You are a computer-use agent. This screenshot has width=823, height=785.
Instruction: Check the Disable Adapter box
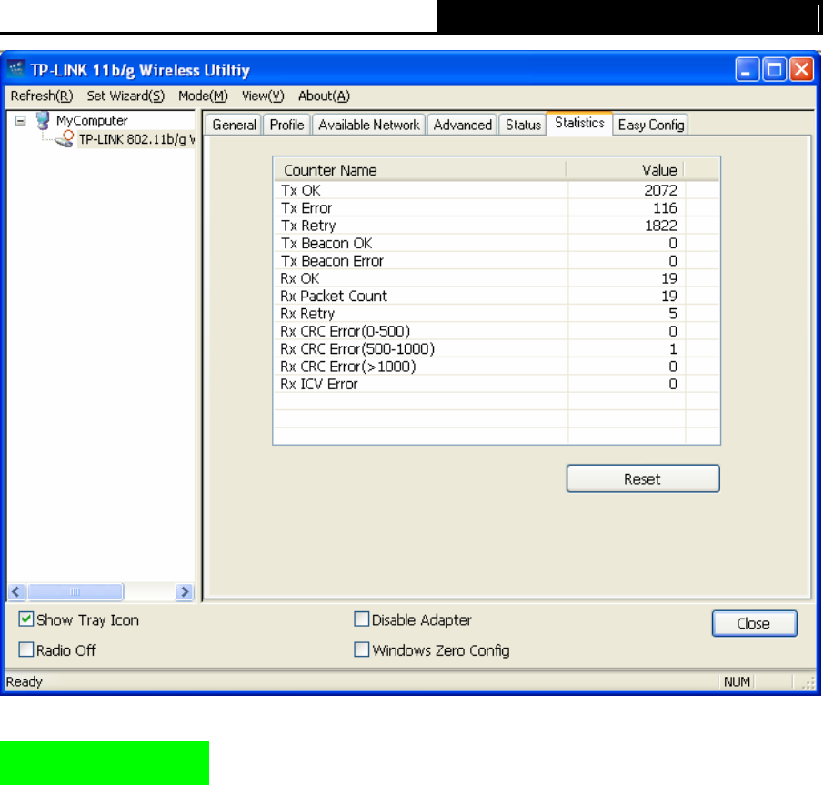tap(362, 619)
